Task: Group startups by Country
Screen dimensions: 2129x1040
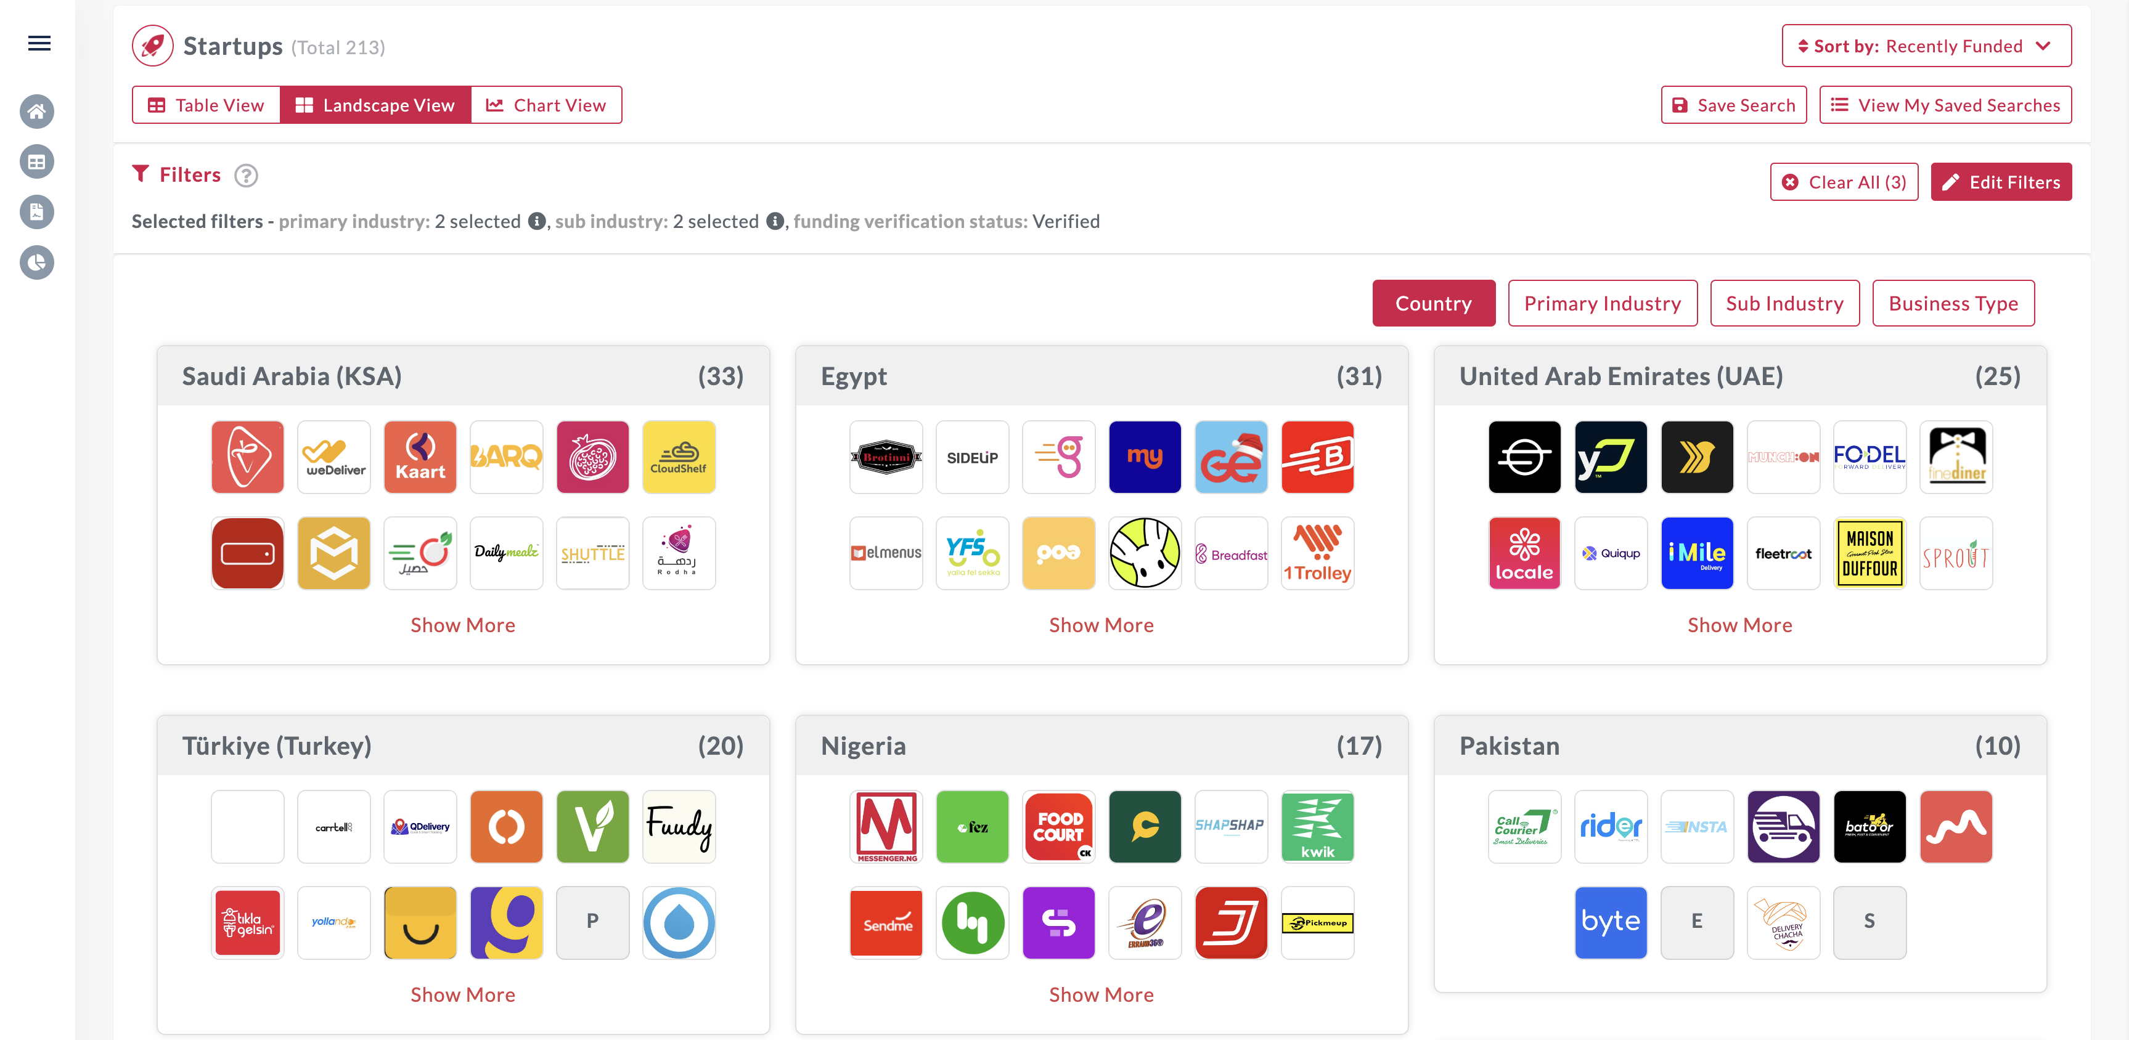Action: click(1433, 303)
